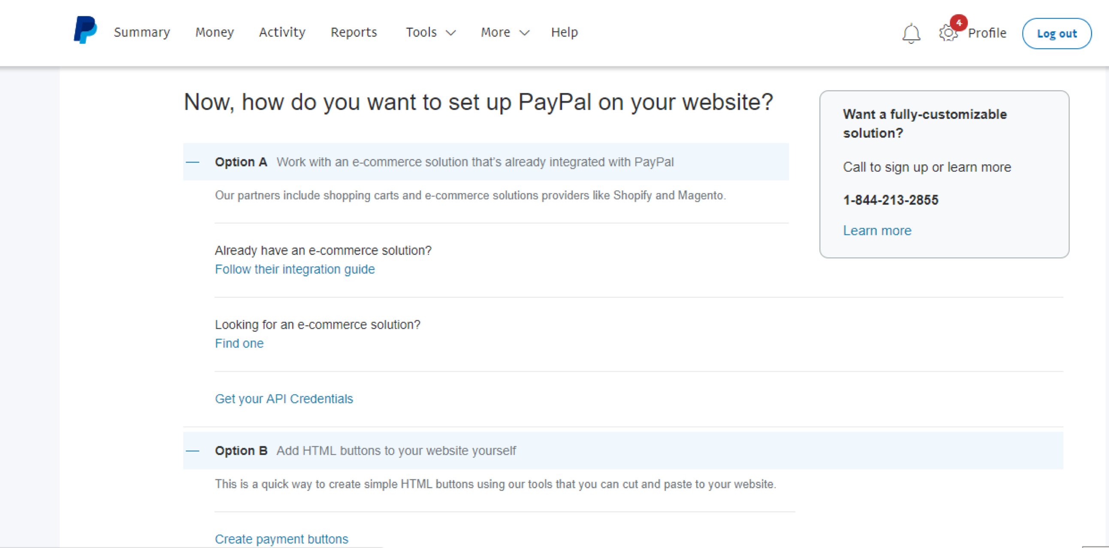Screen dimensions: 1109x548
Task: Expand the More dropdown menu
Action: 505,32
